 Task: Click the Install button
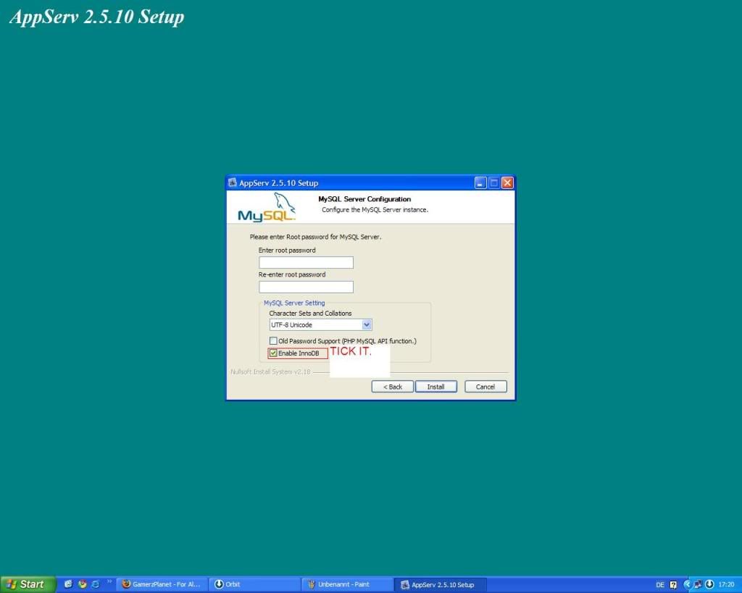coord(435,387)
